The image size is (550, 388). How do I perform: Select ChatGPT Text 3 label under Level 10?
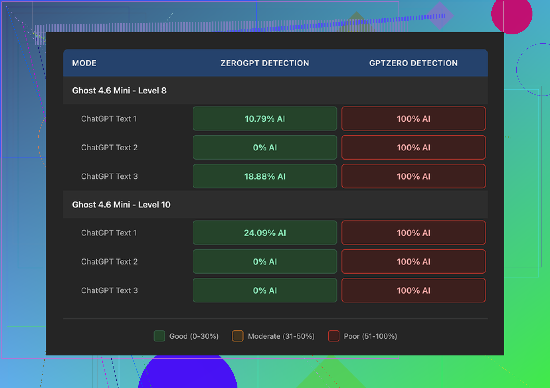[109, 291]
